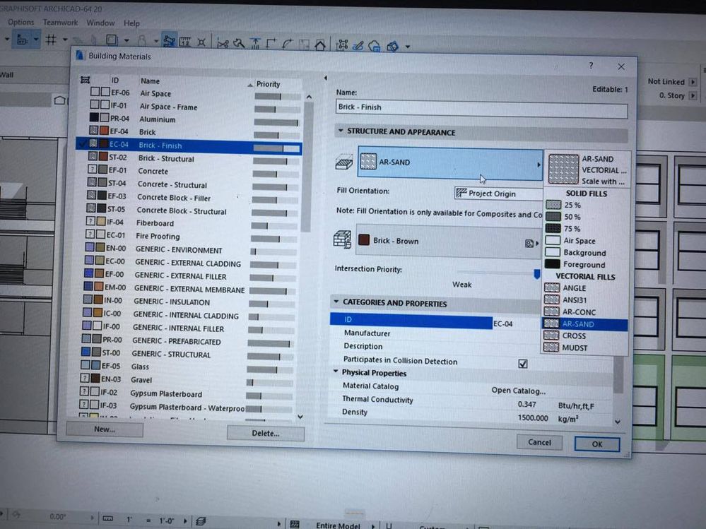706x529 pixels.
Task: Choose the ANSI31 vectorial fill
Action: tap(585, 299)
